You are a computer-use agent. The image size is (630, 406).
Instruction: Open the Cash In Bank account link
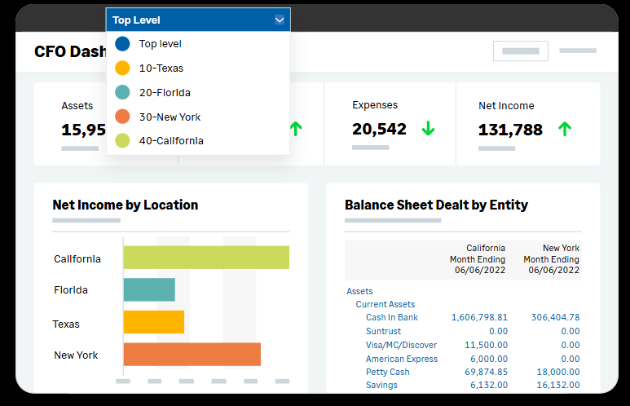[x=391, y=317]
